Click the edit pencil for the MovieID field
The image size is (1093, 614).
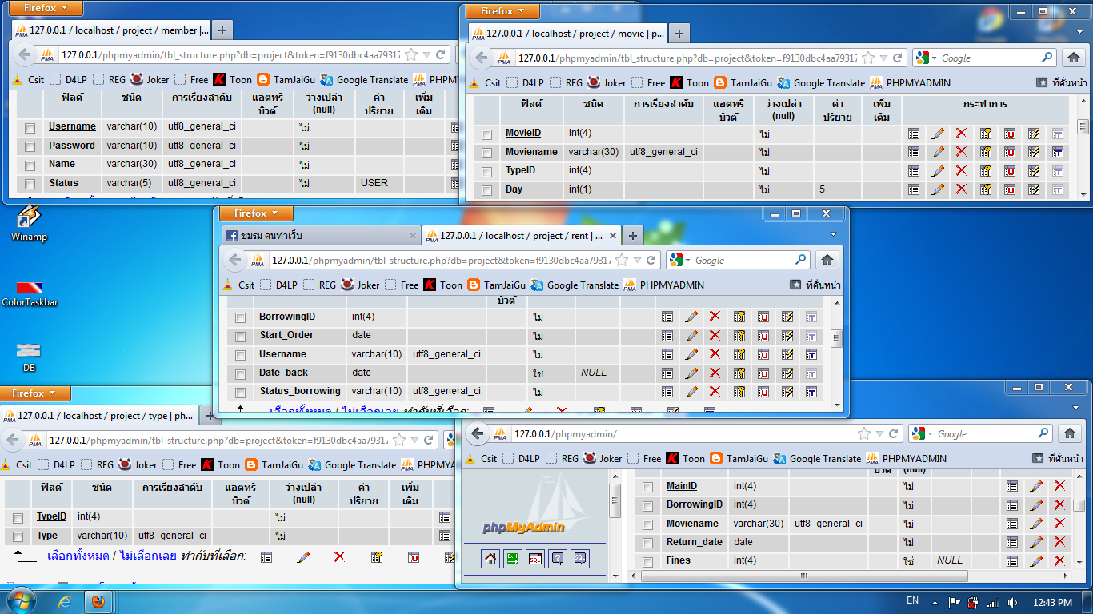938,134
